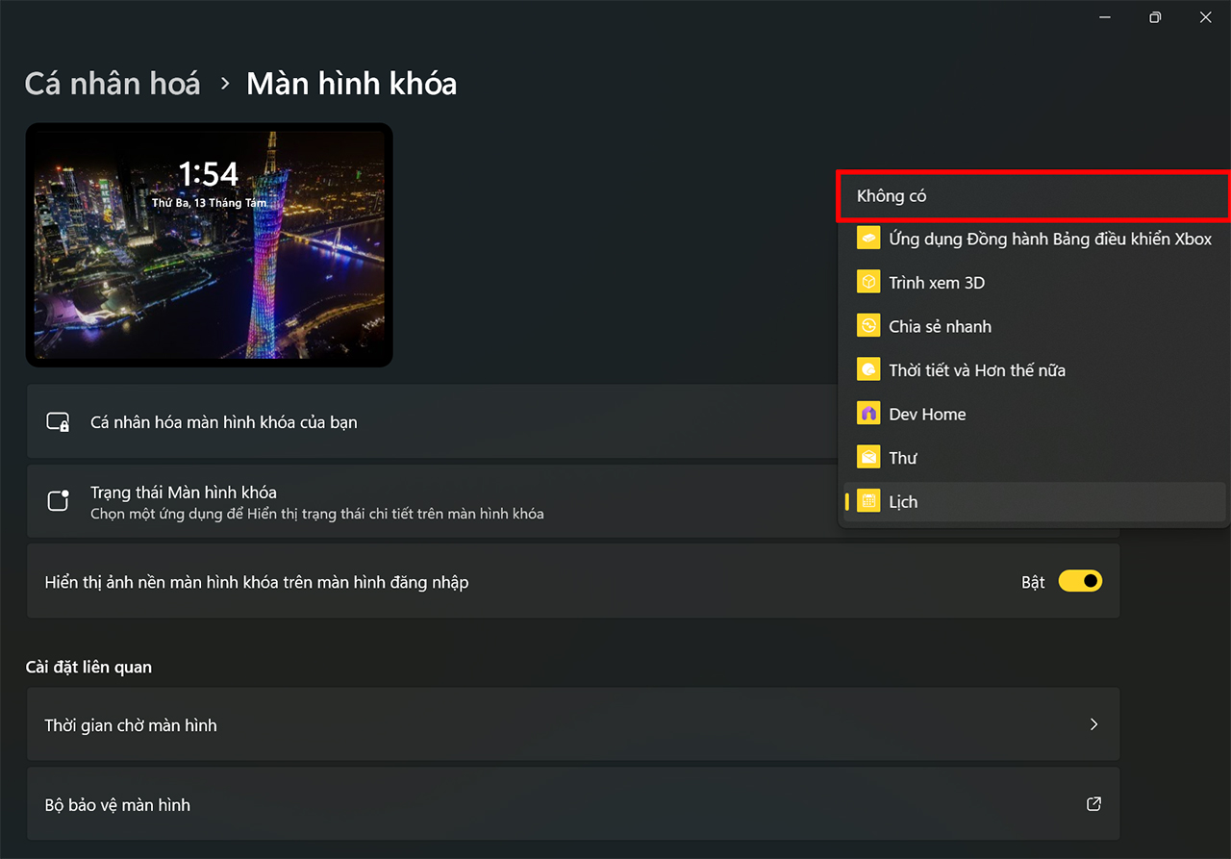
Task: Select 'Không có' in the dropdown list
Action: point(1034,196)
